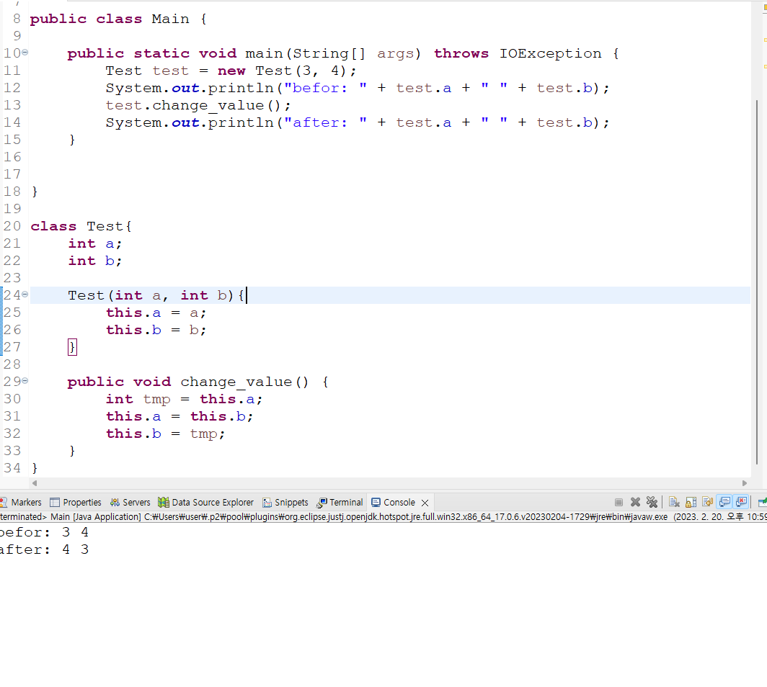Click the Snippets tab icon
Image resolution: width=767 pixels, height=687 pixels.
(x=267, y=503)
